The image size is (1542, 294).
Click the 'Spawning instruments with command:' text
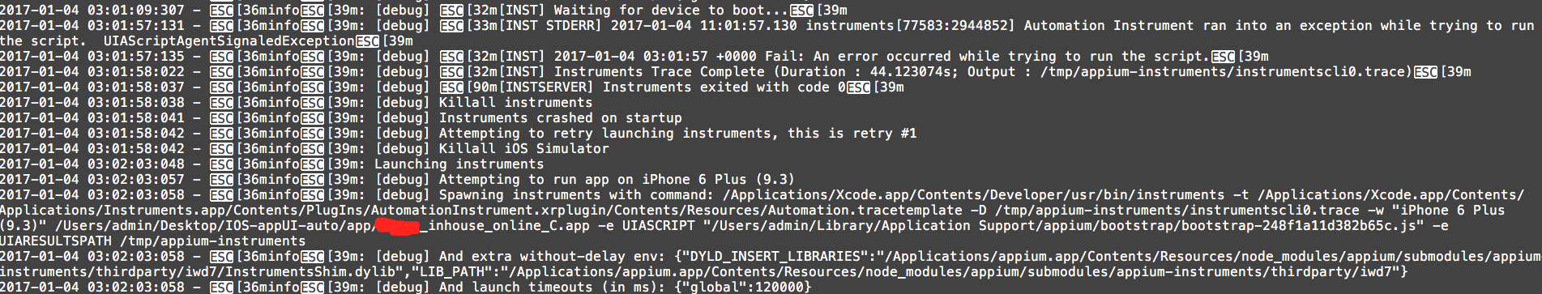(x=576, y=195)
